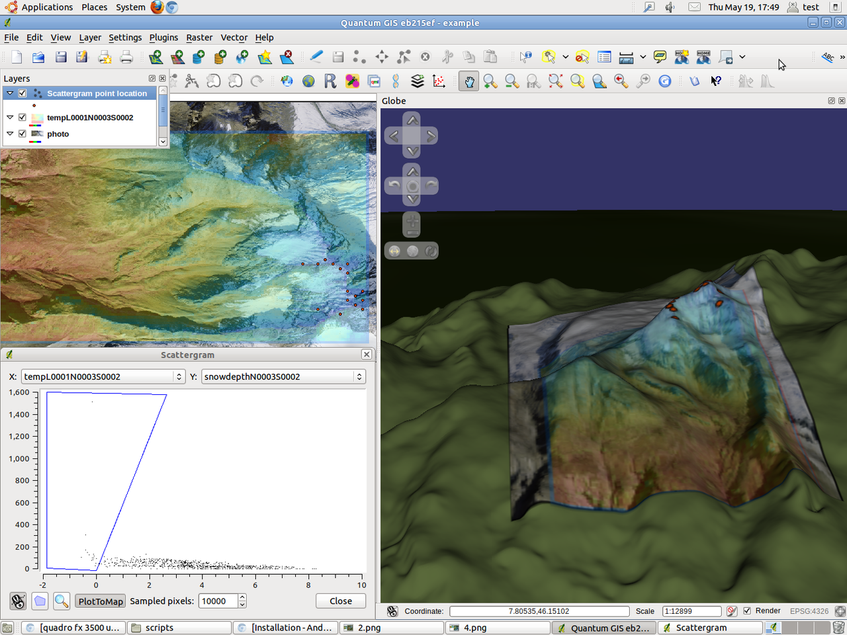Open the Y axis snowdepth dropdown

click(283, 376)
